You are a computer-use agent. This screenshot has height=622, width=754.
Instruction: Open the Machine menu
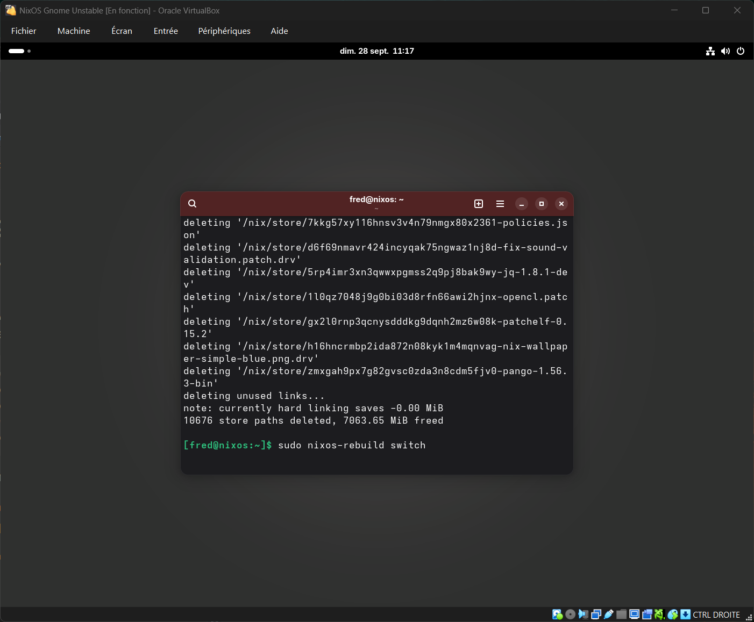(74, 31)
